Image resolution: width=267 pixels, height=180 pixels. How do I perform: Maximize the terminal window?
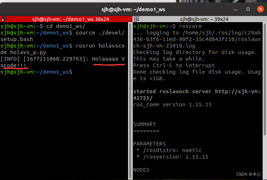pos(248,9)
